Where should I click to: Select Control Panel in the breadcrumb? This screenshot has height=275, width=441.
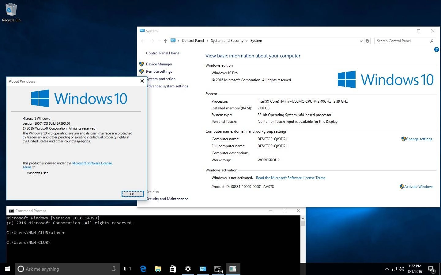[193, 41]
